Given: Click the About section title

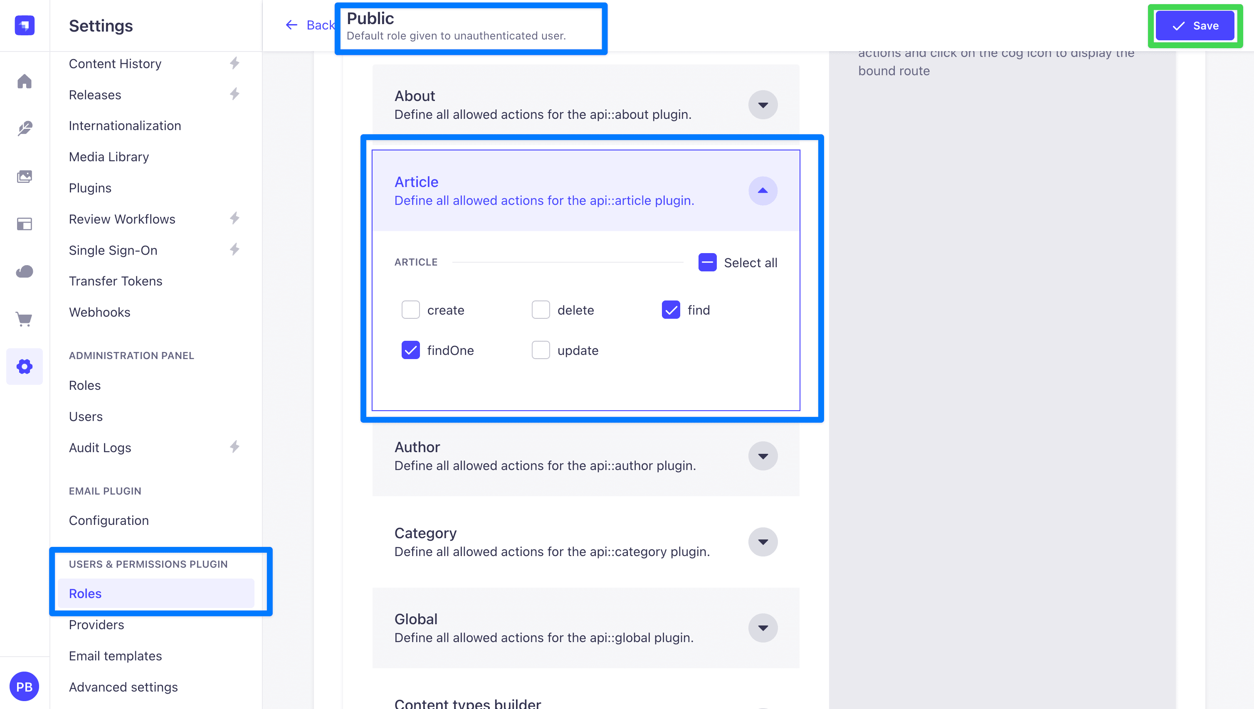Looking at the screenshot, I should point(415,96).
